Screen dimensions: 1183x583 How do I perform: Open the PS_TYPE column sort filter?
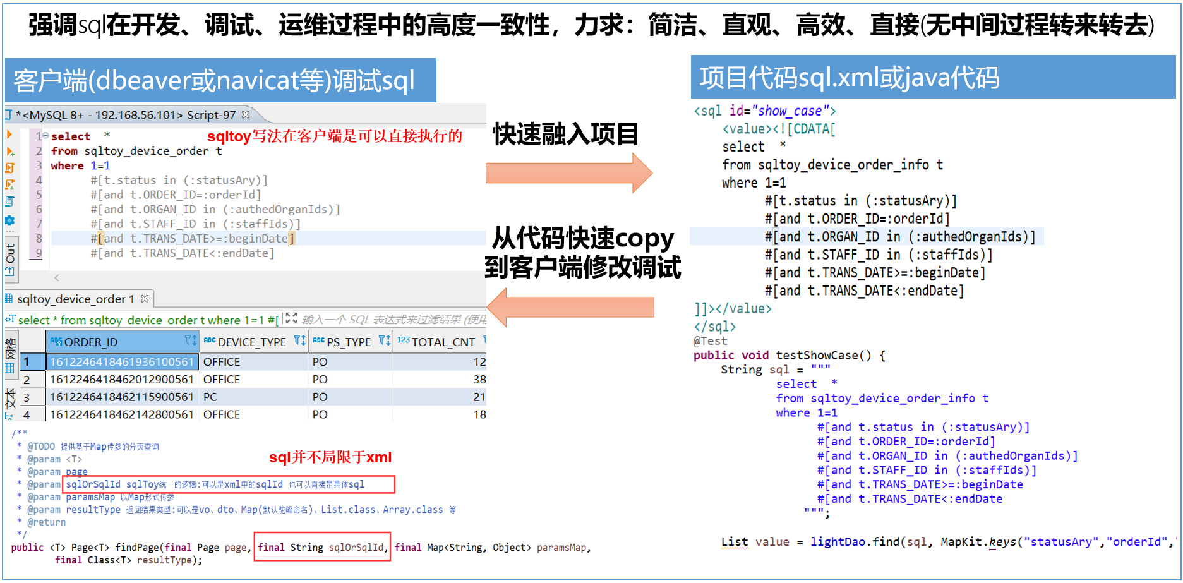click(385, 340)
